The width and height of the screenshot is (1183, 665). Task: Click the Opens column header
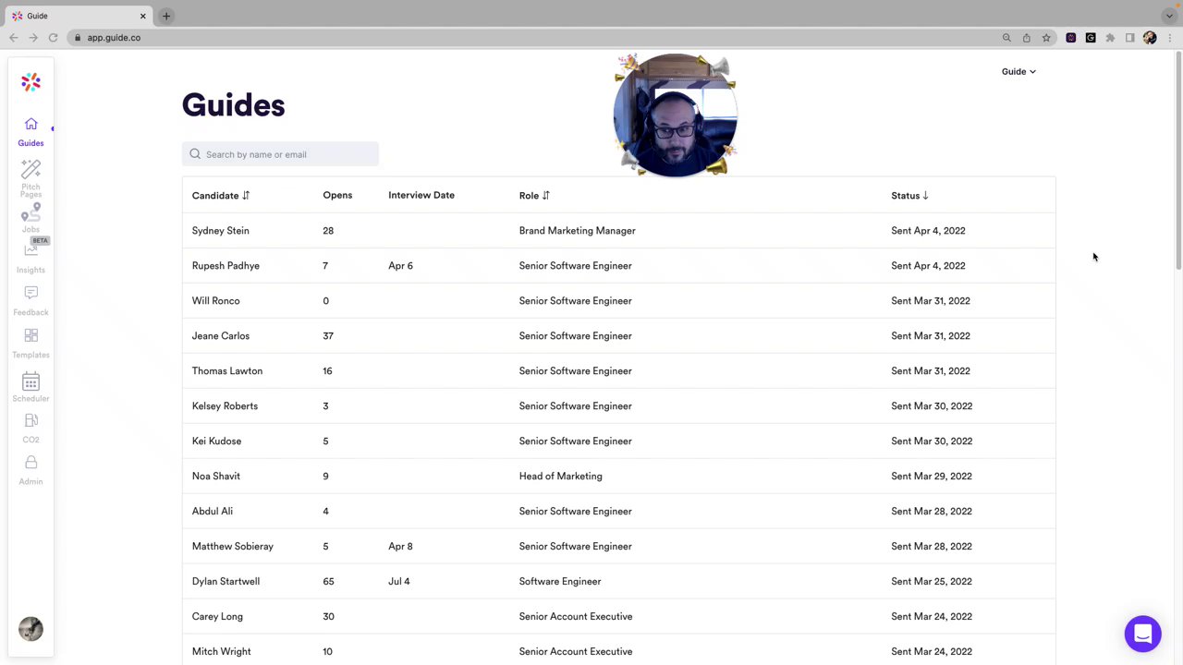tap(337, 195)
